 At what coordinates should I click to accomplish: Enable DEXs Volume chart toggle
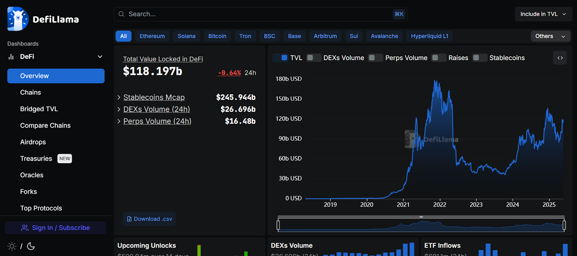314,58
